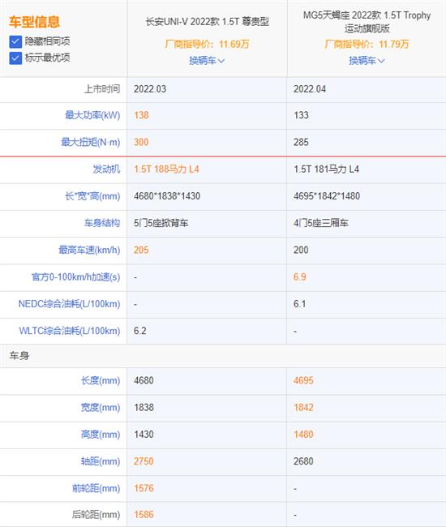The width and height of the screenshot is (446, 527).
Task: Click the 133 power value
Action: [x=301, y=115]
